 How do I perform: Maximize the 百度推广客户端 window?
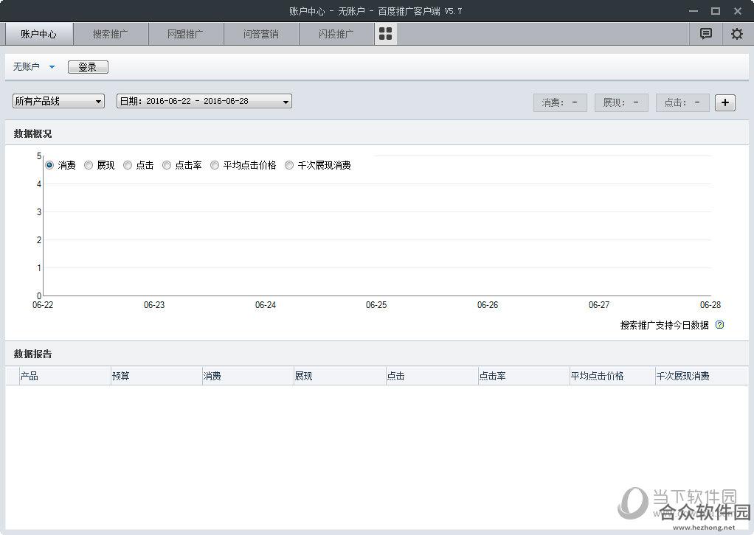[x=716, y=11]
